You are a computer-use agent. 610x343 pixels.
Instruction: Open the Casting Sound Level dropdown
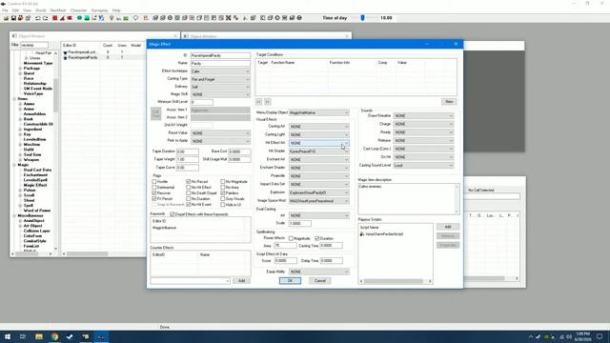coord(423,165)
